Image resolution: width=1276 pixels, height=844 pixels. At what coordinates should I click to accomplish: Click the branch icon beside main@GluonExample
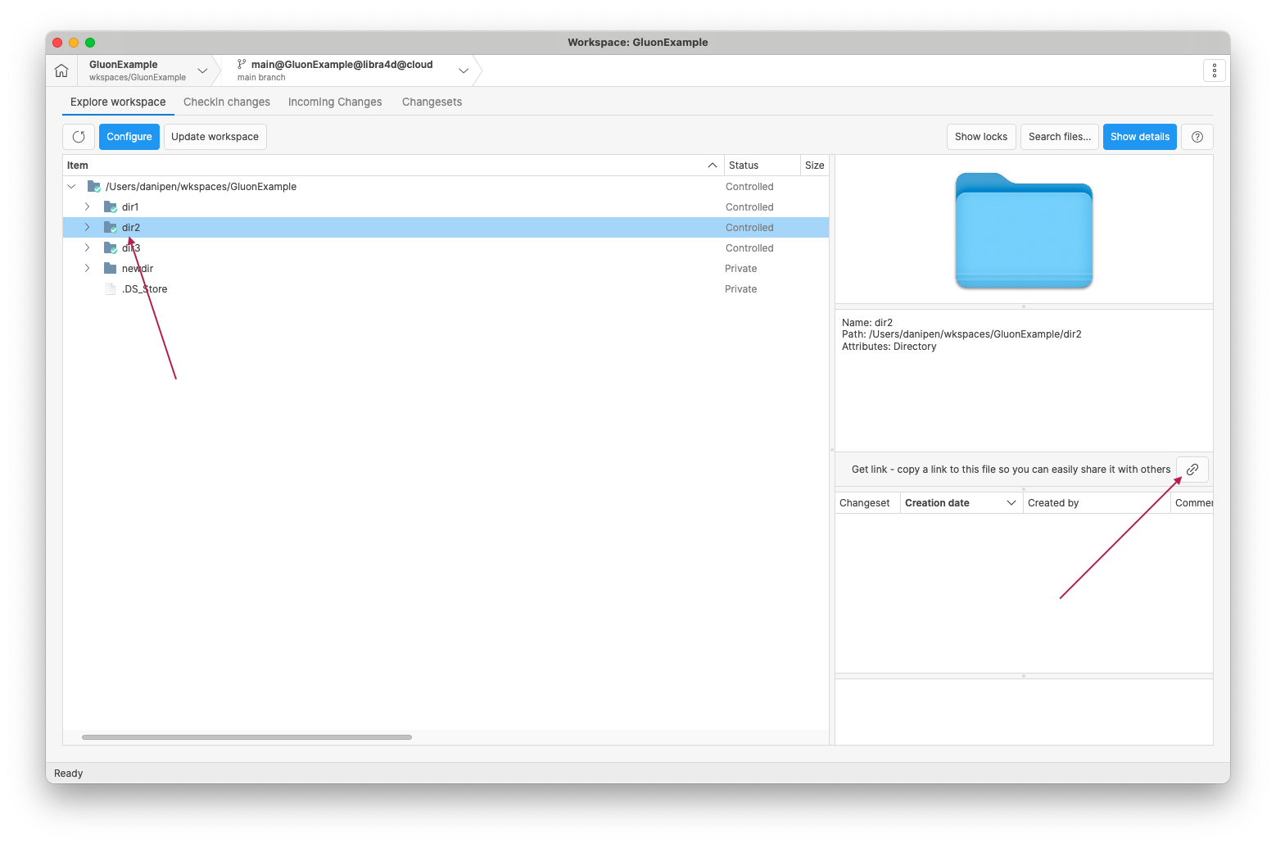click(x=241, y=64)
